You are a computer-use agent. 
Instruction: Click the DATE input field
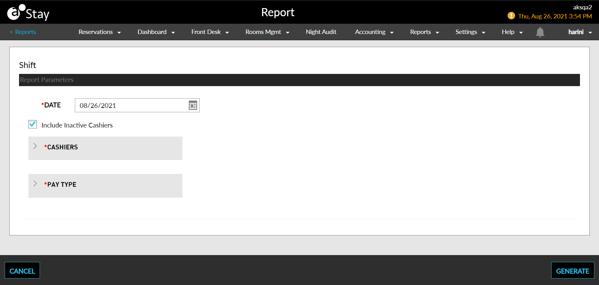[131, 105]
